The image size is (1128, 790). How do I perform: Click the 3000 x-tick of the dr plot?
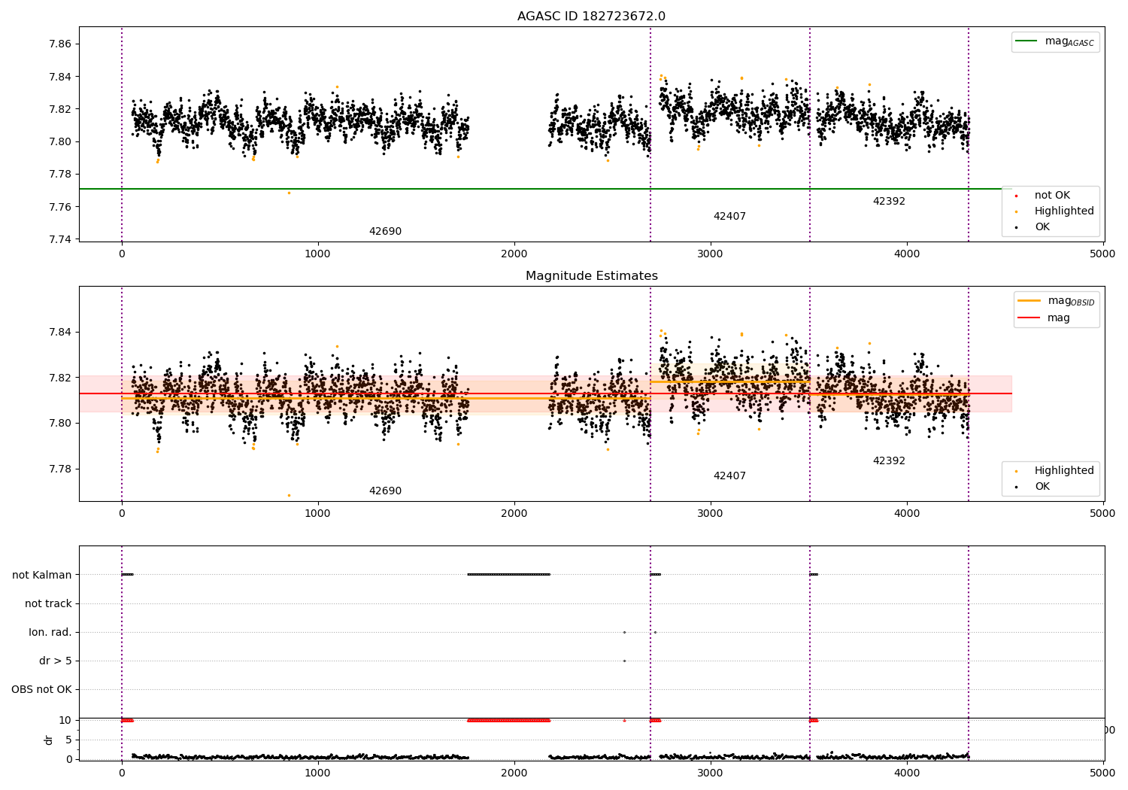coord(711,773)
